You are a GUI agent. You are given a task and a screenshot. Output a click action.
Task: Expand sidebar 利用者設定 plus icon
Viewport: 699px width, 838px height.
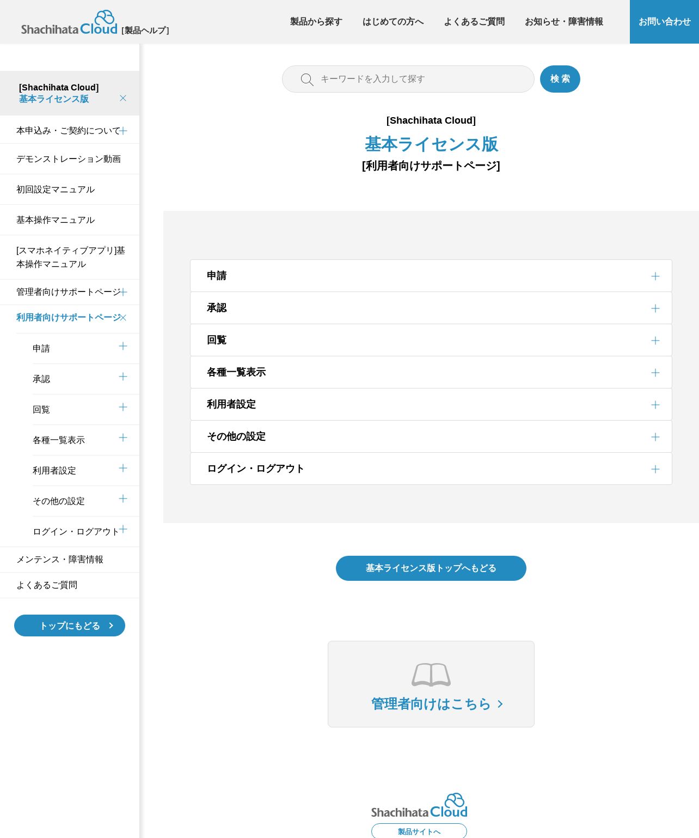(x=123, y=468)
